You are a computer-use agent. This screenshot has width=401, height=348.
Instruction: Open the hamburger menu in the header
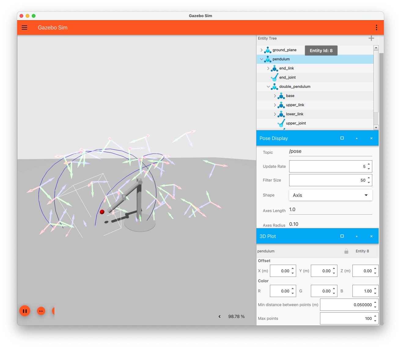pyautogui.click(x=24, y=27)
